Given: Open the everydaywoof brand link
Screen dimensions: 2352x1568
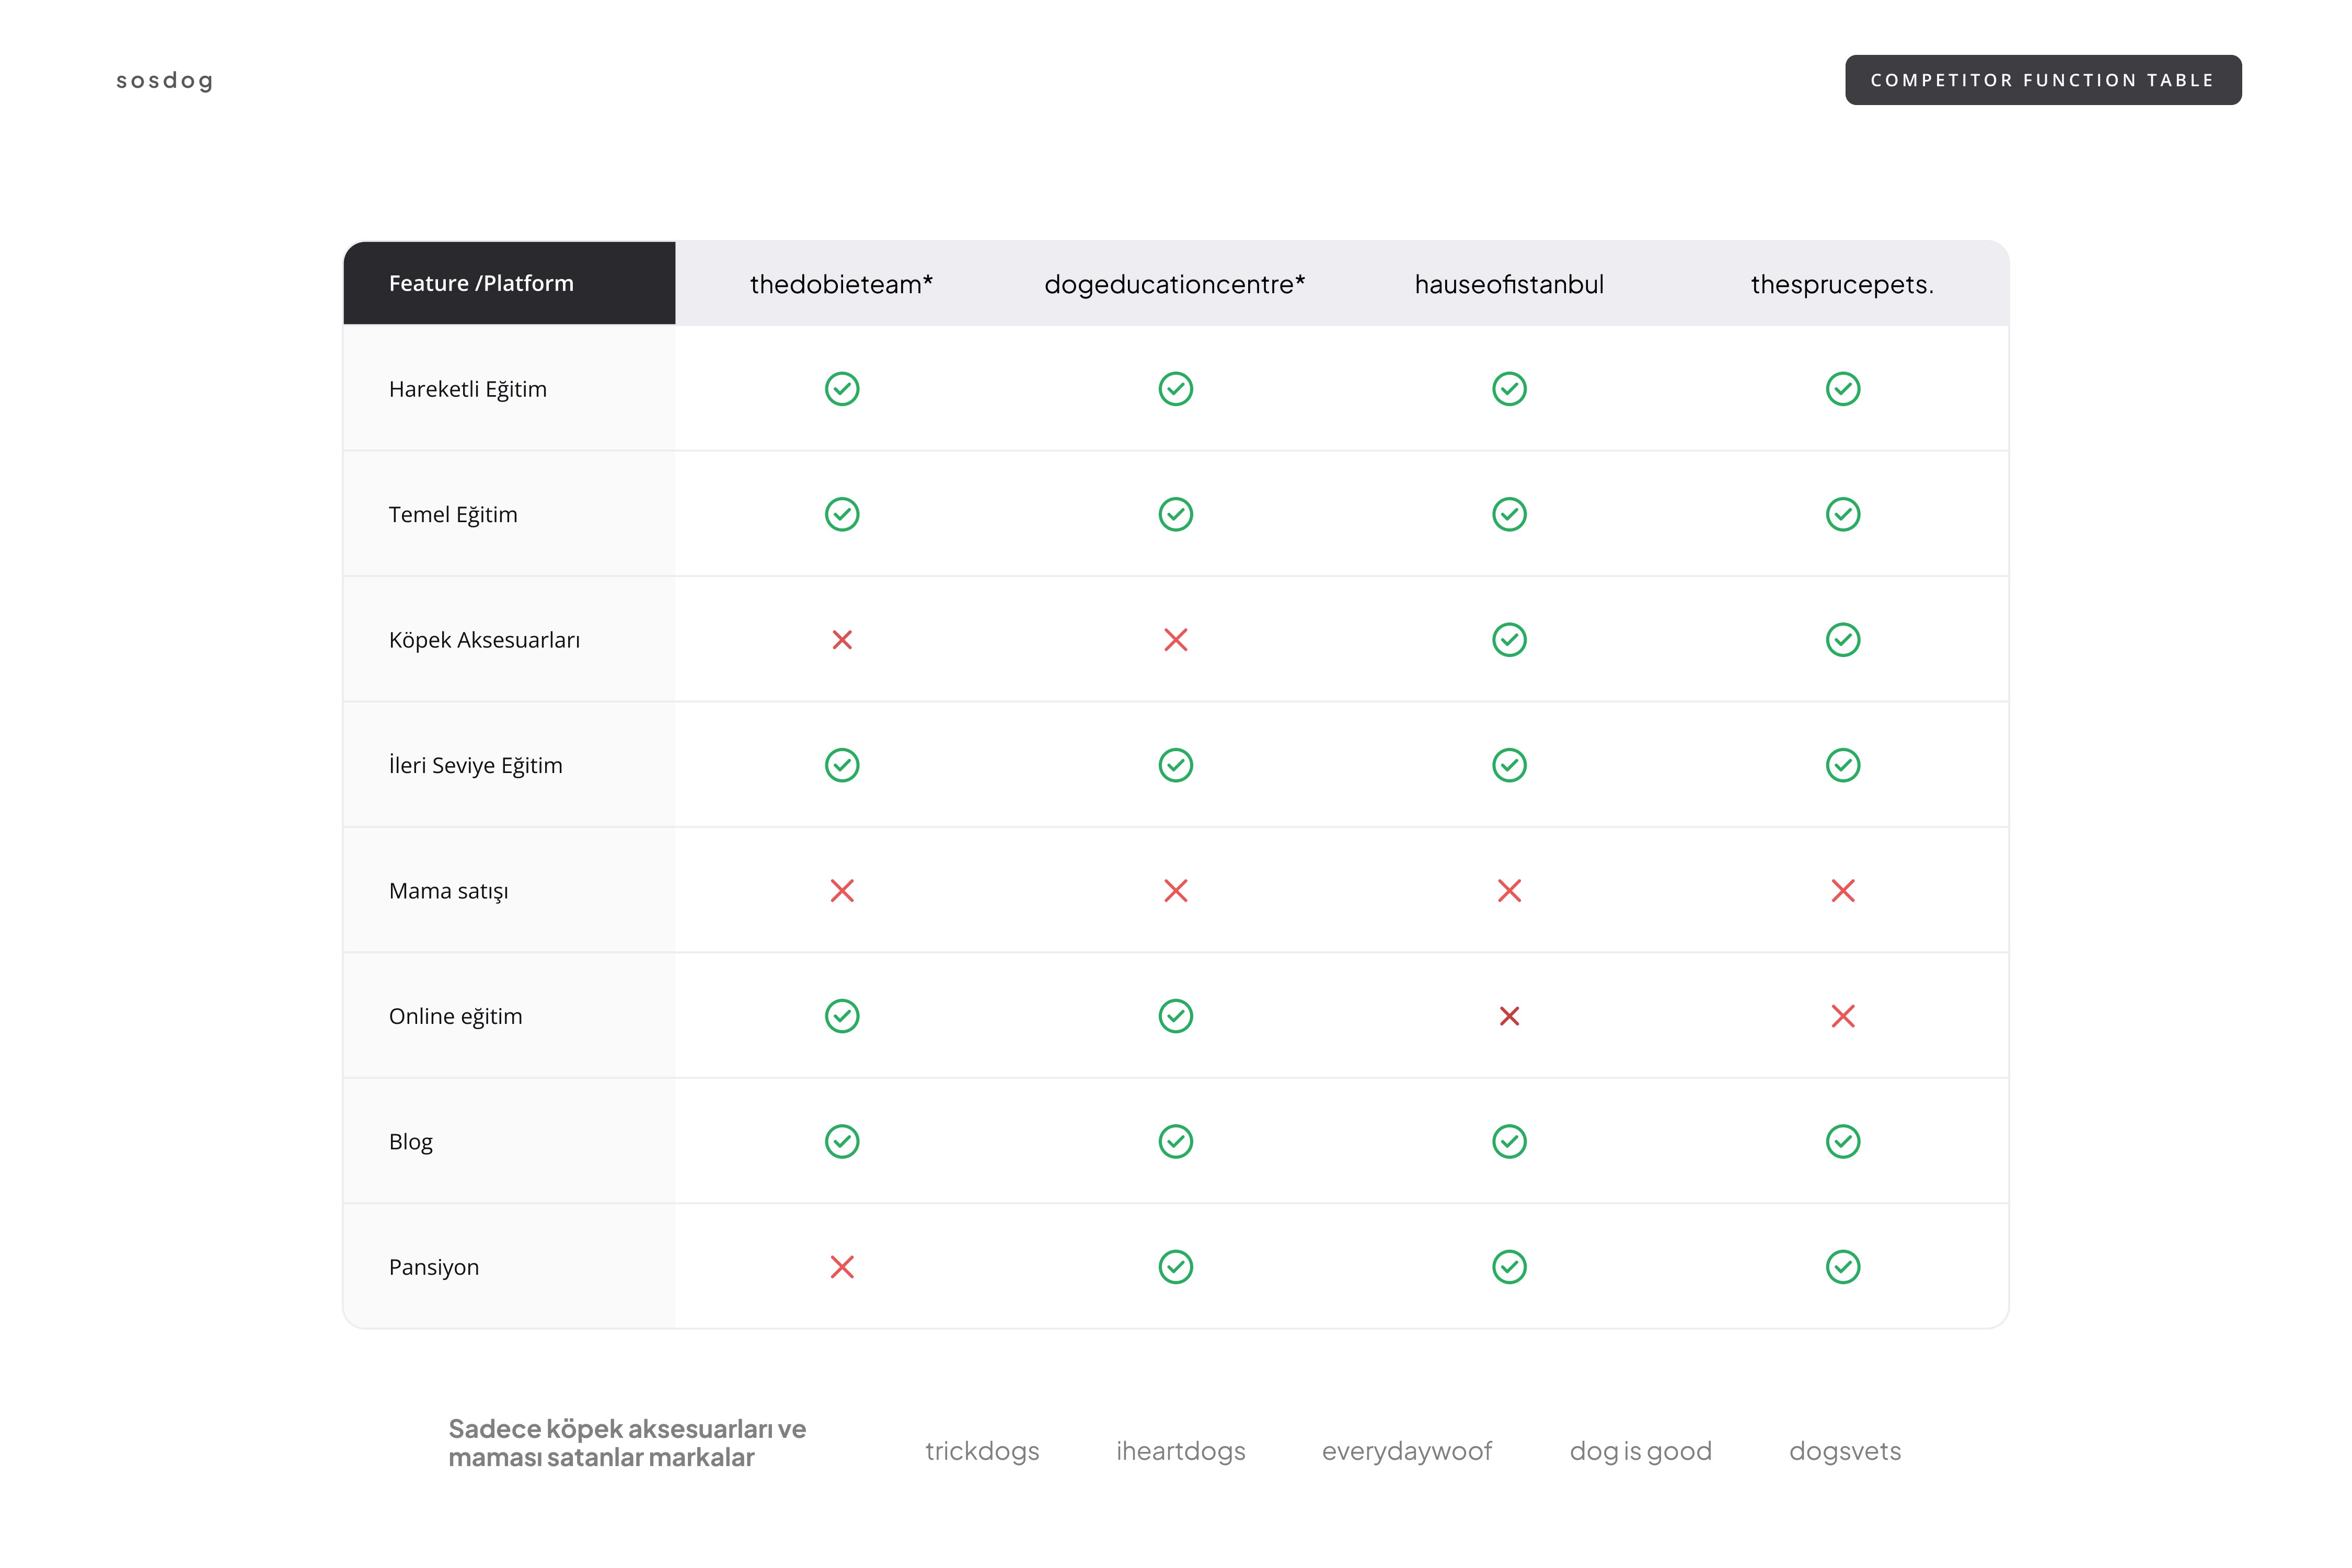Looking at the screenshot, I should tap(1406, 1451).
